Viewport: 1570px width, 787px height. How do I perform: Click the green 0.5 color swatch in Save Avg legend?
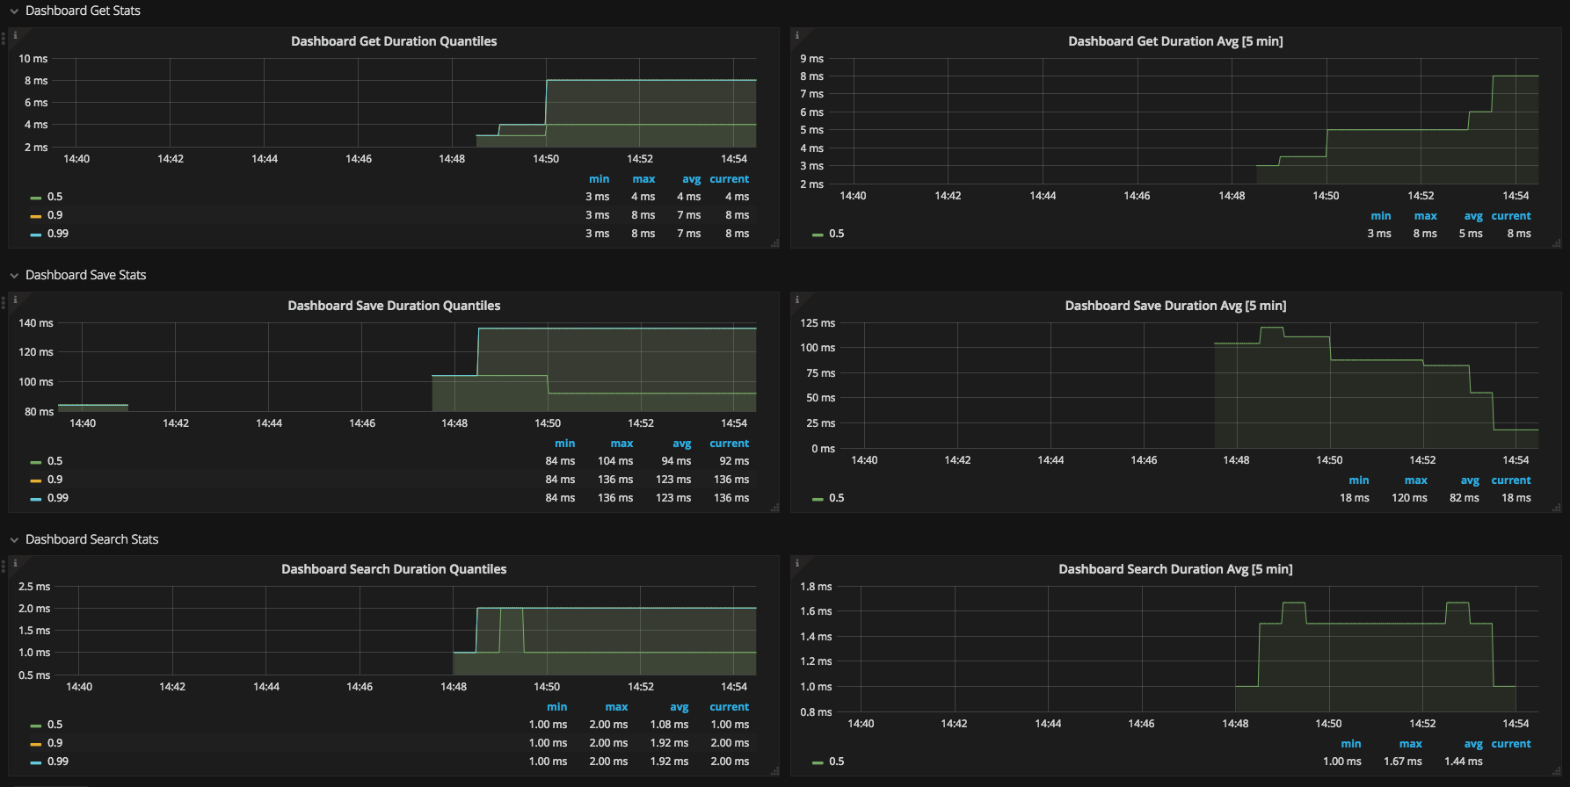point(818,499)
